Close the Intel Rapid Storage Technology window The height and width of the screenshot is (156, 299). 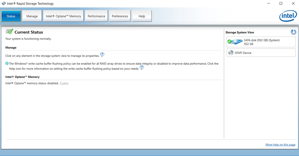(293, 3)
